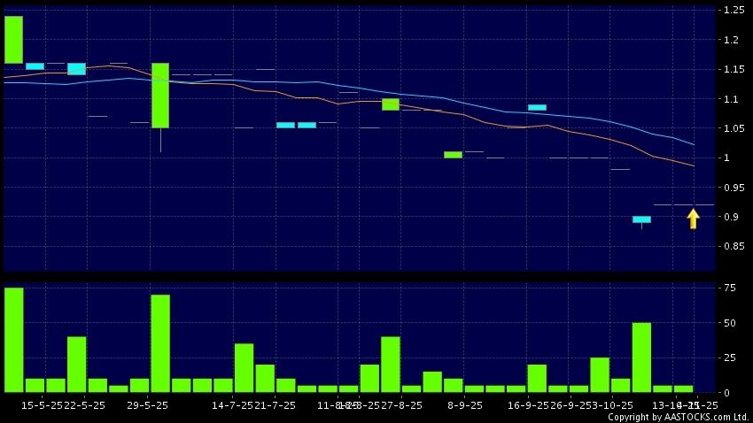The image size is (753, 423).
Task: Click the 14-7-25 date label
Action: tap(232, 404)
